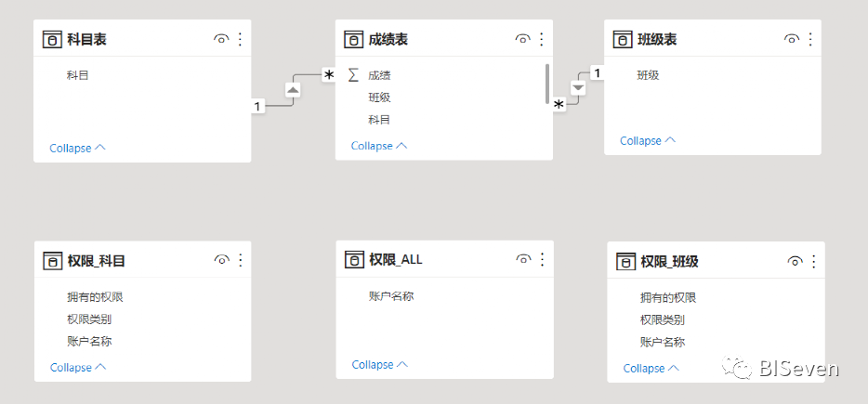Click filter direction arrow on 班级表 relationship
868x404 pixels.
tap(578, 87)
